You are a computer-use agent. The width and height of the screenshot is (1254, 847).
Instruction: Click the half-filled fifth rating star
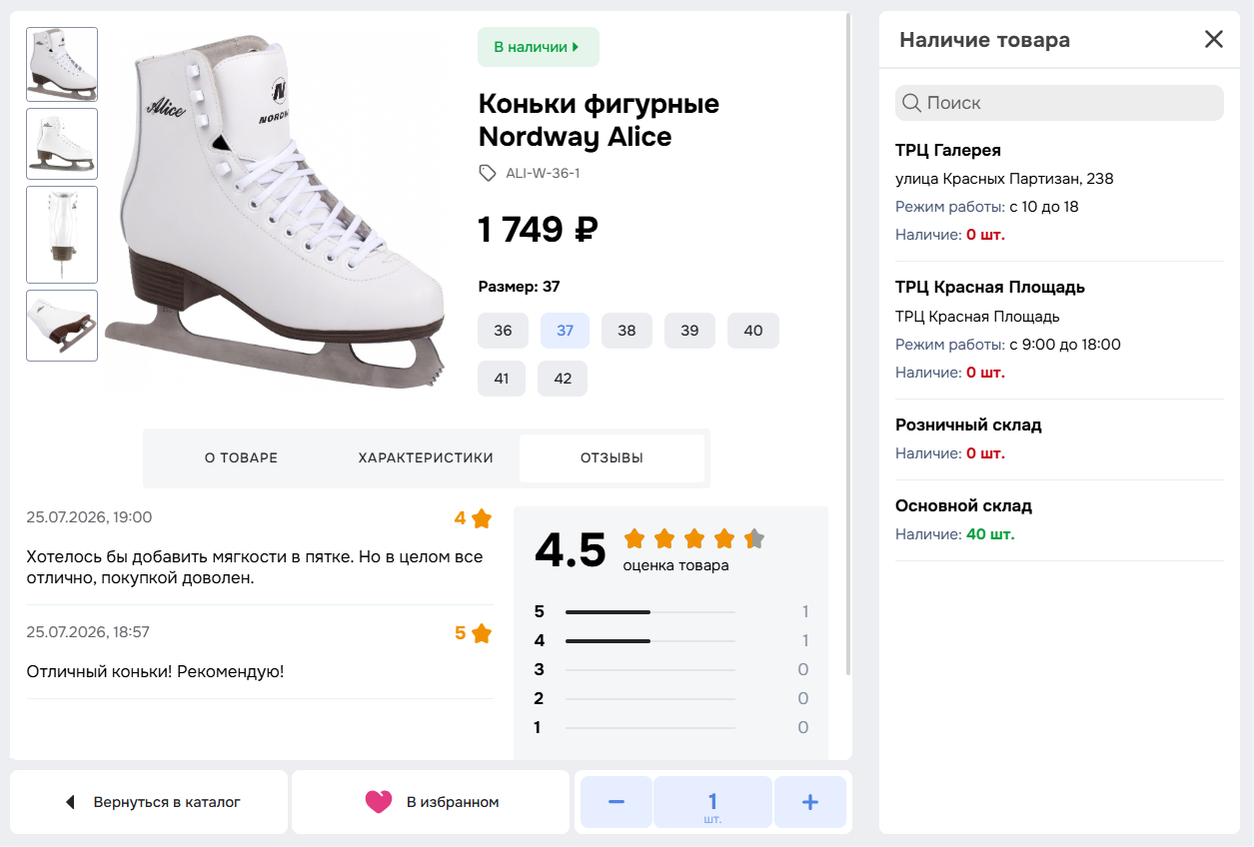[754, 539]
